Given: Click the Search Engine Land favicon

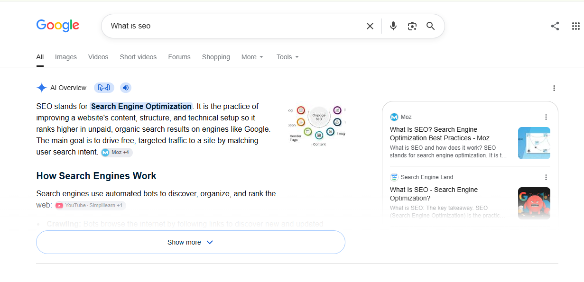Looking at the screenshot, I should 394,177.
